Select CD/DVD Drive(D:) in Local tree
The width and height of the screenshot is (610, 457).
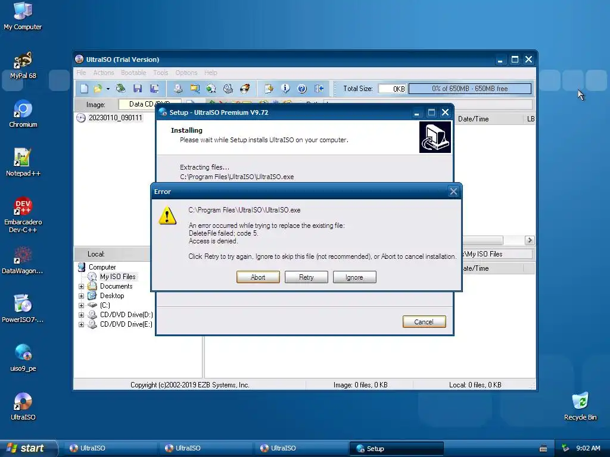(x=126, y=314)
